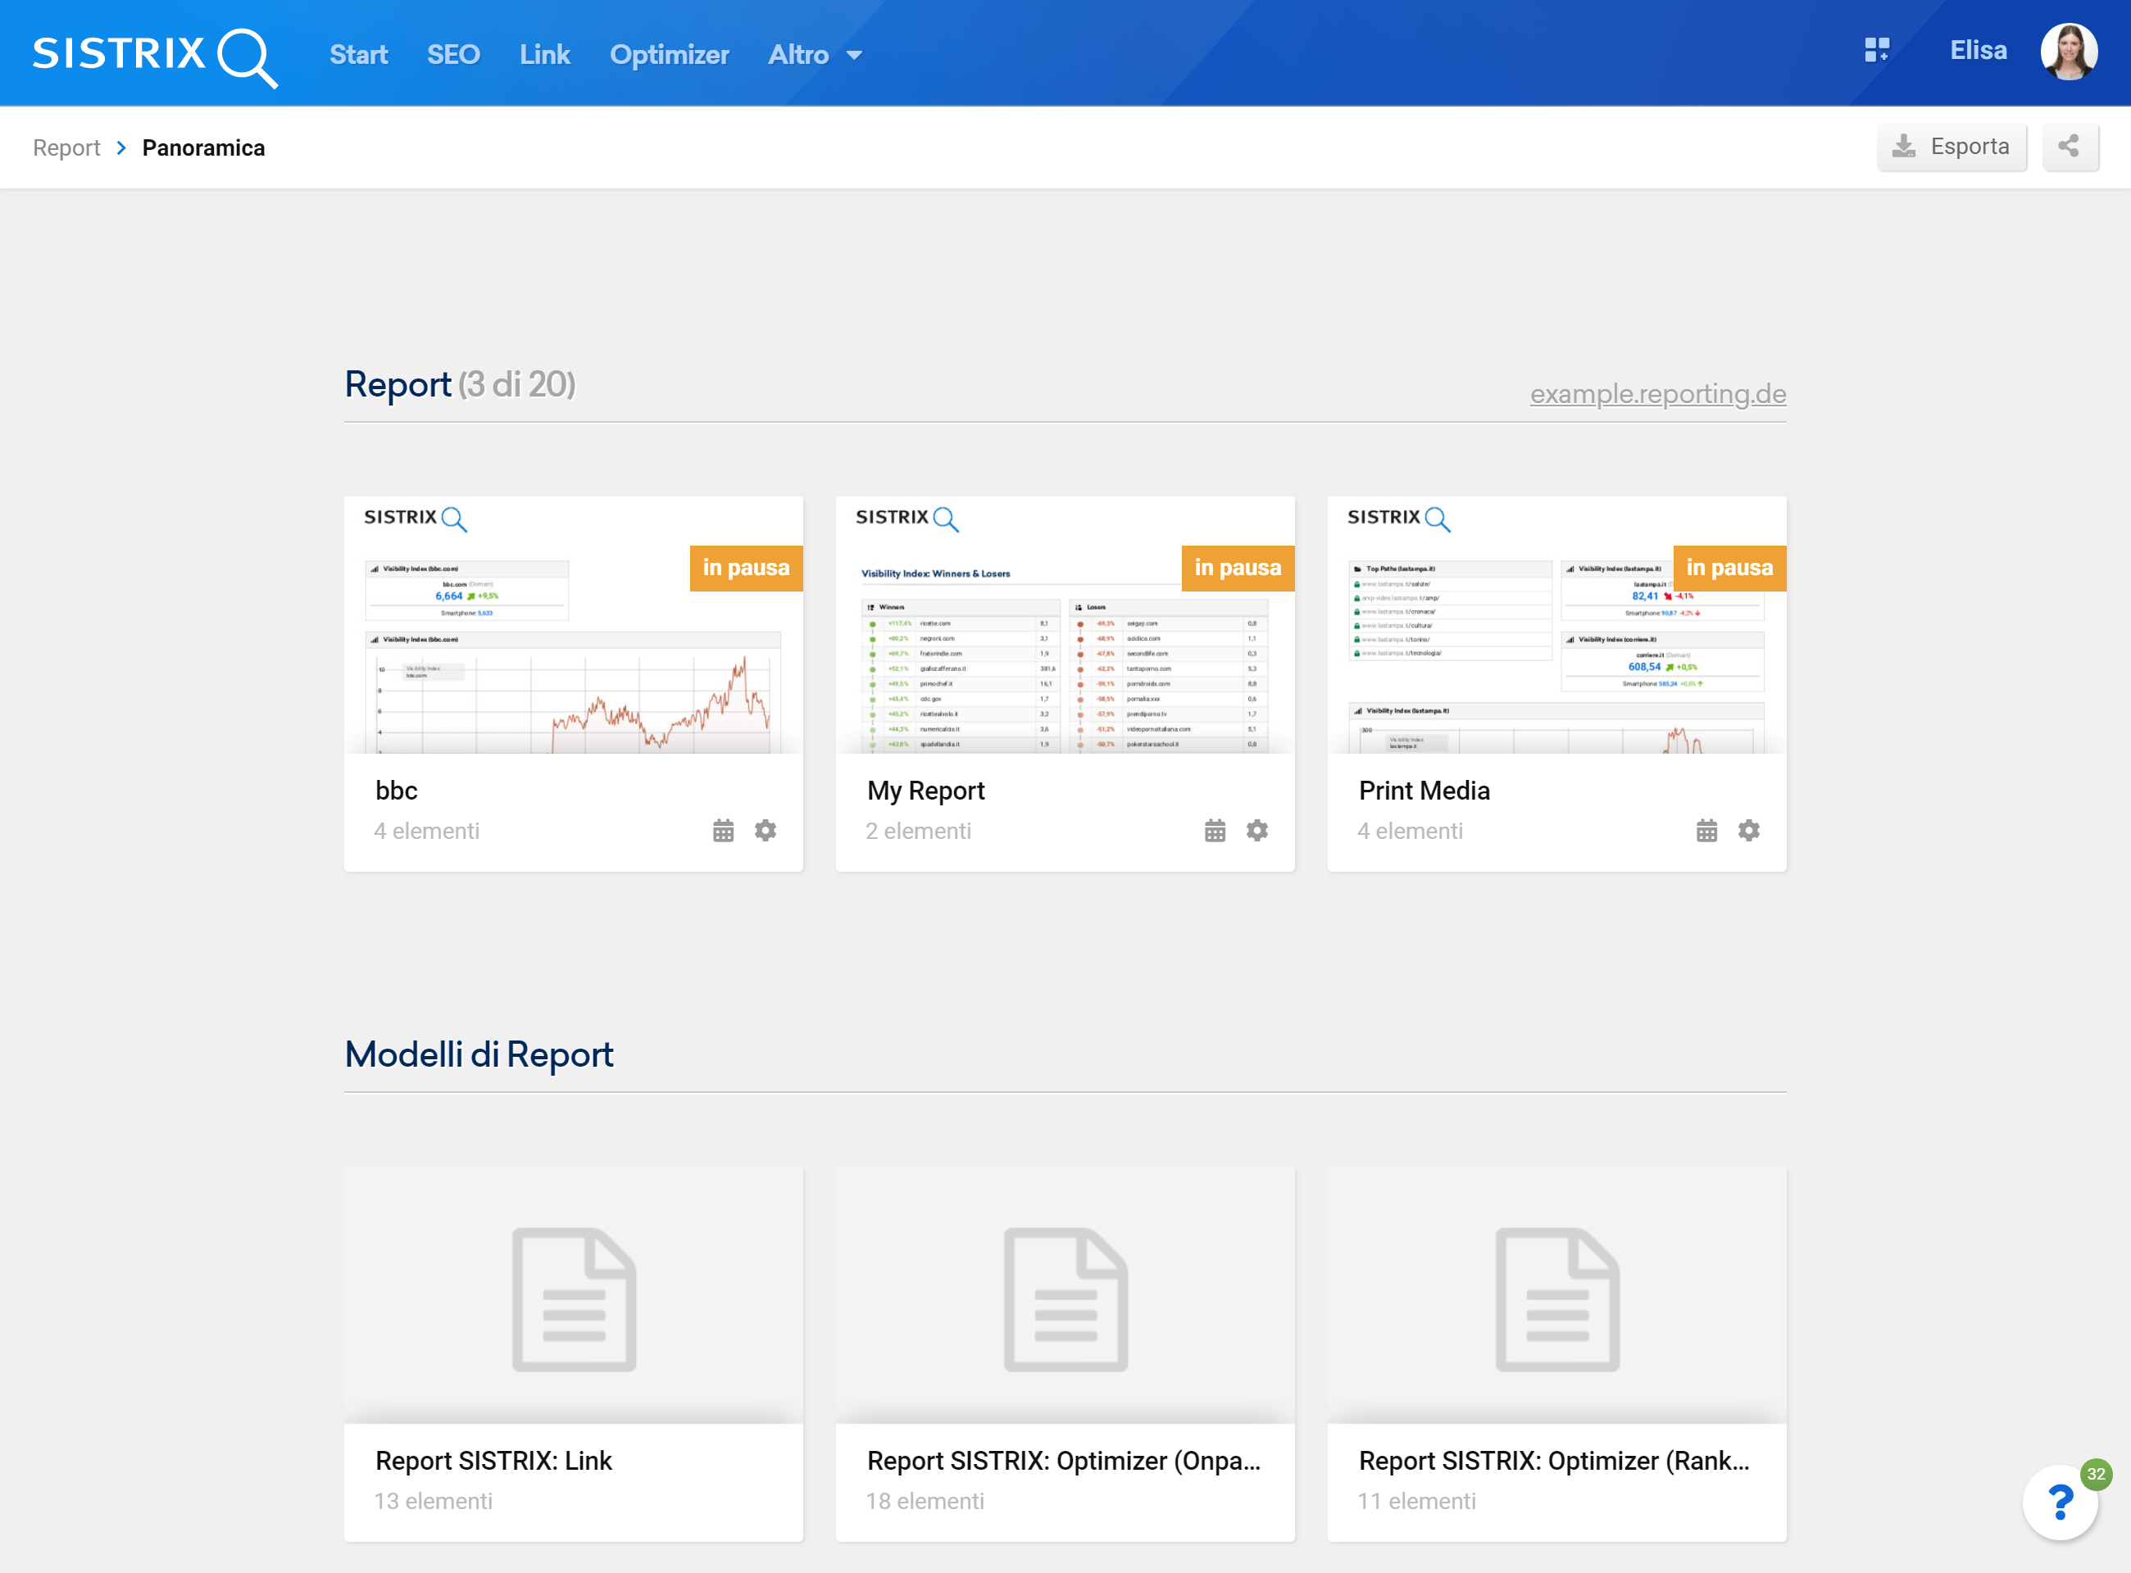Open calendar schedule for My Report
The width and height of the screenshot is (2131, 1573).
point(1215,830)
